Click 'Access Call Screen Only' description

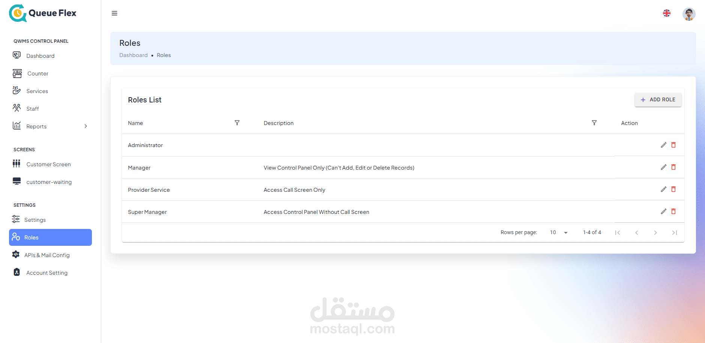click(295, 190)
